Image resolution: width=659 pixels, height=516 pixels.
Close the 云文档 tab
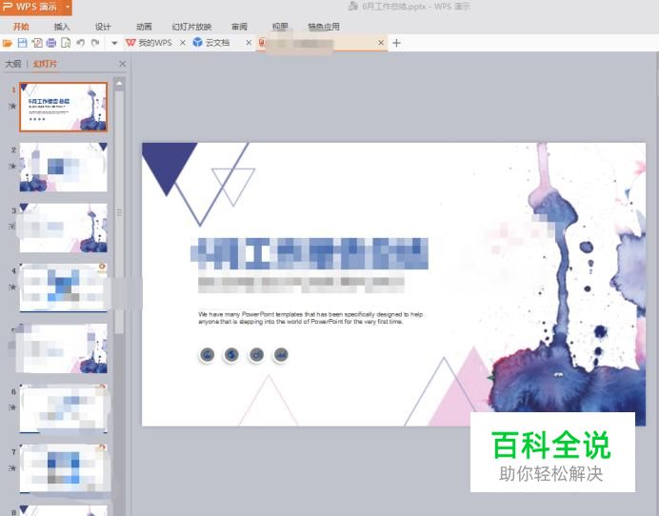pos(249,43)
